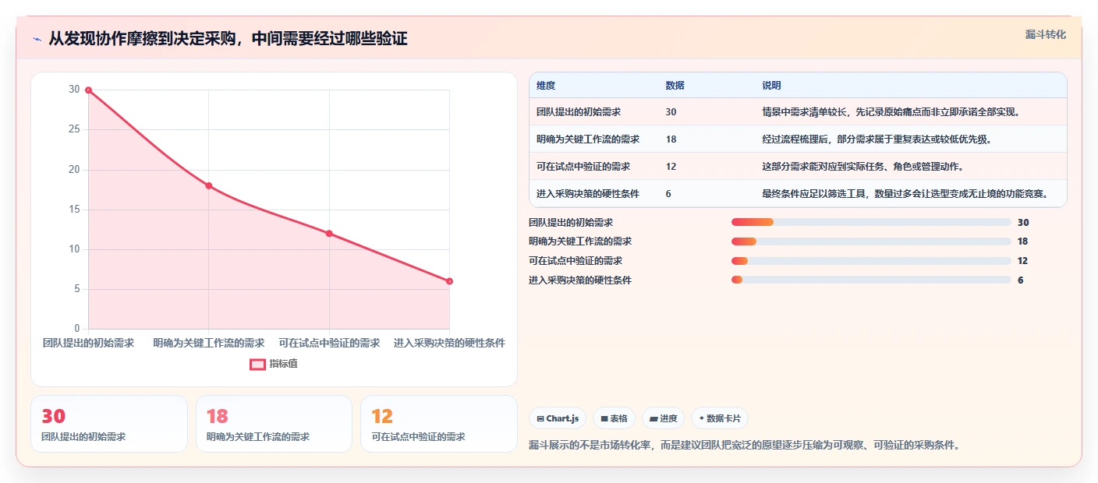Image resolution: width=1098 pixels, height=483 pixels.
Task: Click the 团队提出的初始需求 progress bar
Action: (x=871, y=222)
